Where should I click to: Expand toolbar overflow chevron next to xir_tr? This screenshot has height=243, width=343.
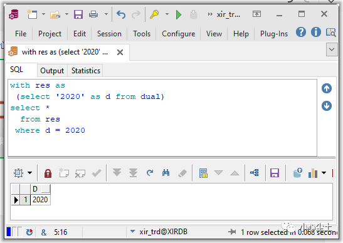tap(210, 14)
